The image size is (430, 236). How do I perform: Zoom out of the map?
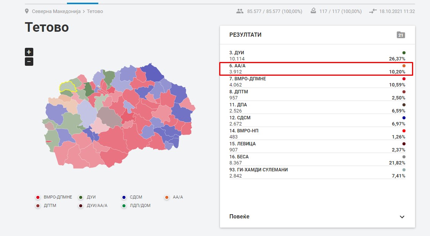29,62
